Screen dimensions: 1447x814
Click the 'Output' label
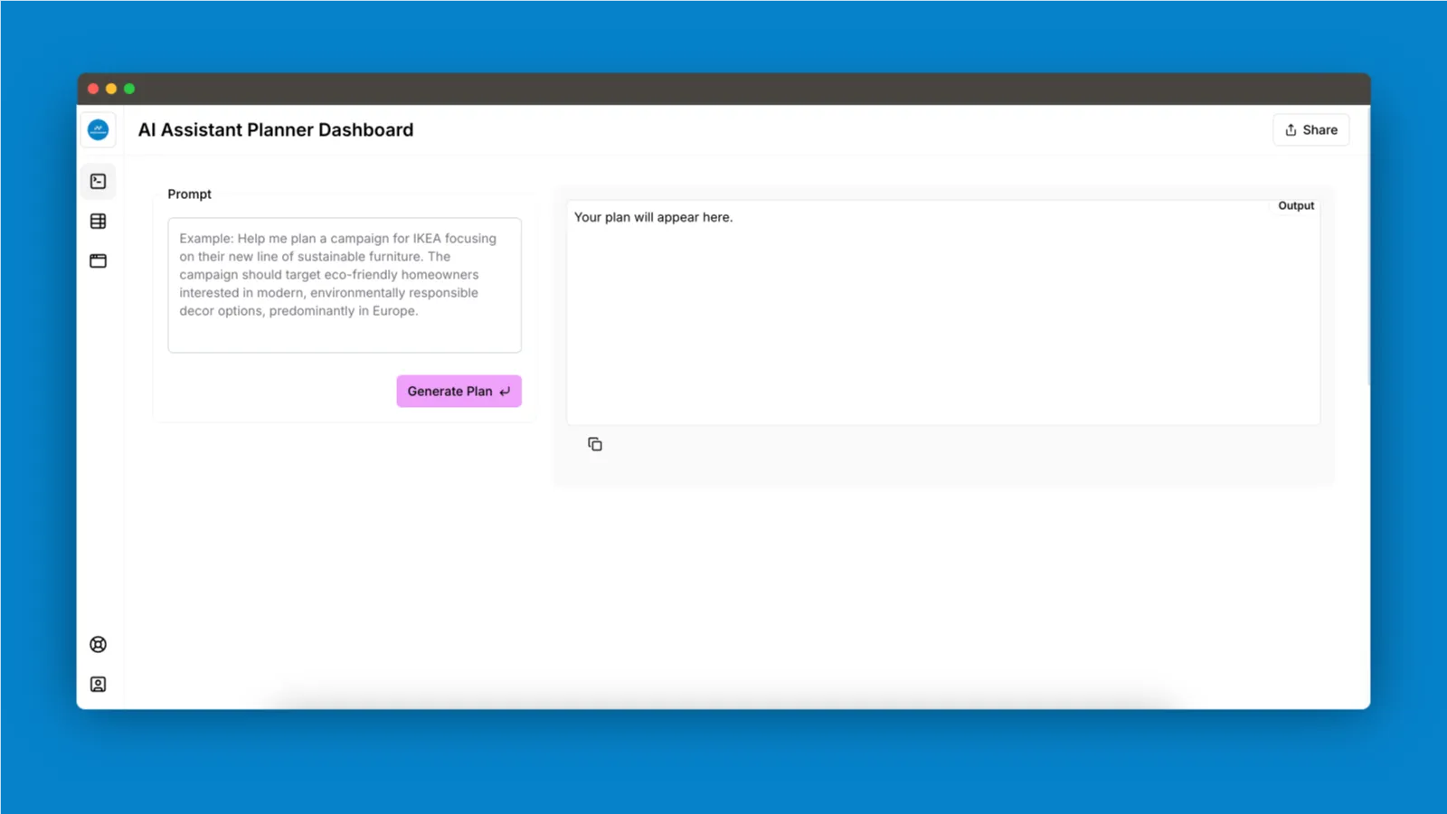pos(1296,206)
